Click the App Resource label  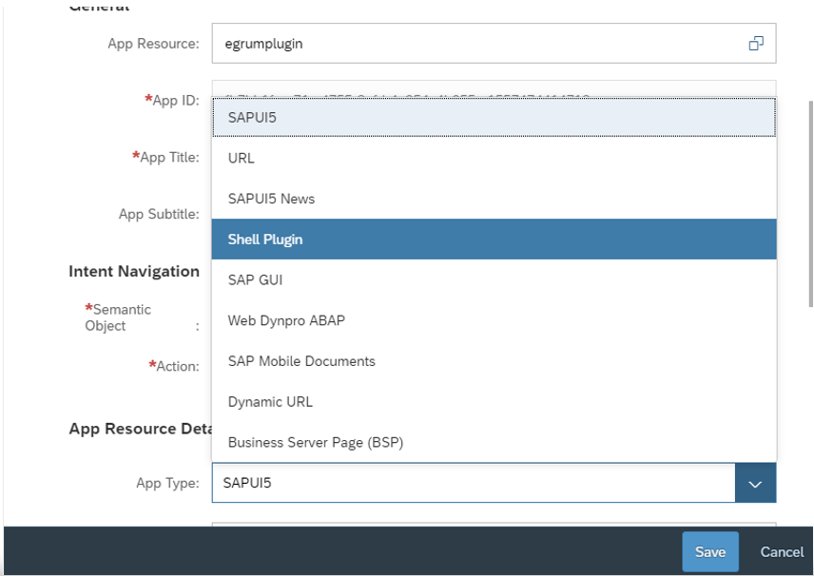154,44
